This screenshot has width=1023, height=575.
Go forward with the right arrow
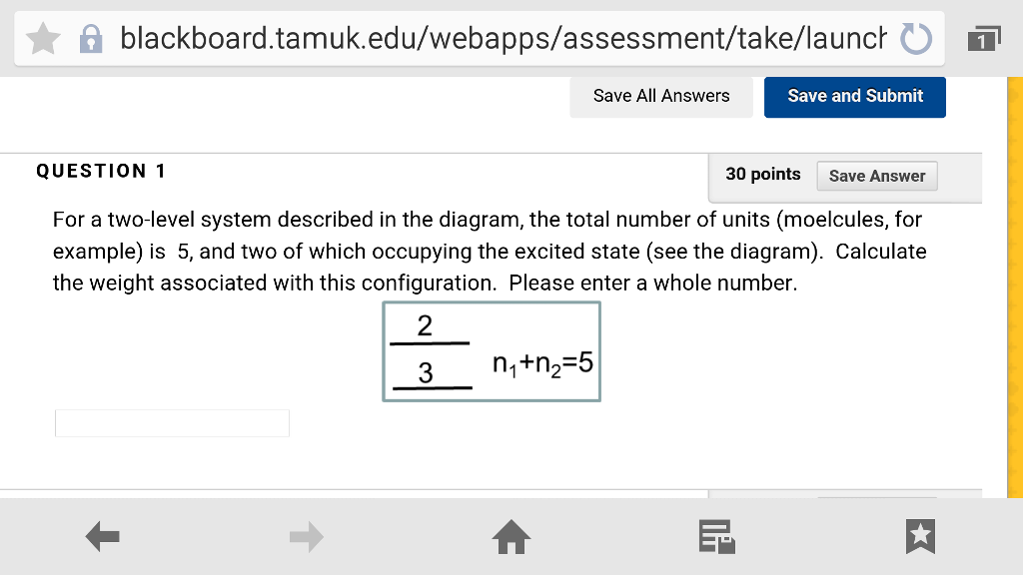[x=307, y=536]
